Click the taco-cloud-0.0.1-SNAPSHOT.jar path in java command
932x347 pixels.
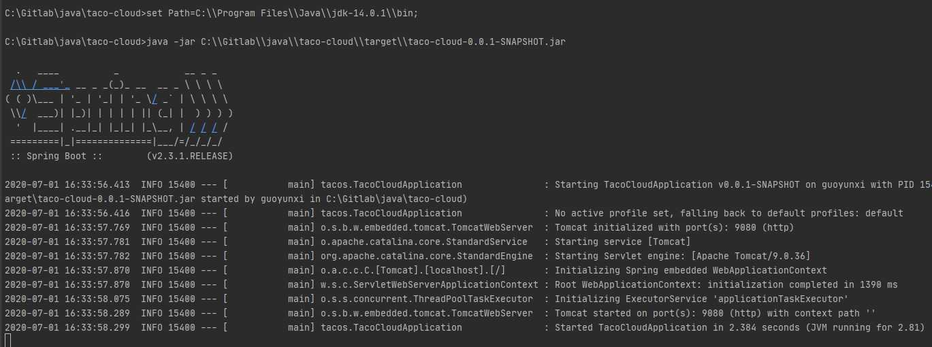tap(383, 42)
